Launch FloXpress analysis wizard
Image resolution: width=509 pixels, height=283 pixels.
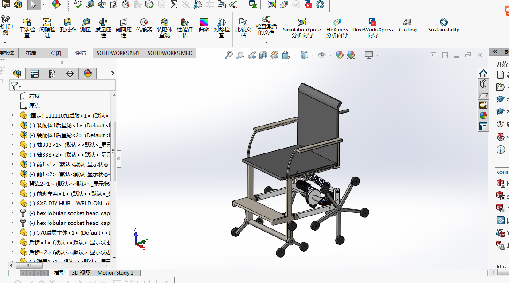tap(337, 28)
